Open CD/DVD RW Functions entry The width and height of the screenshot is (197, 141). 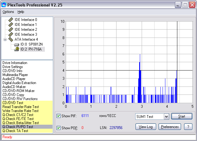pyautogui.click(x=20, y=99)
